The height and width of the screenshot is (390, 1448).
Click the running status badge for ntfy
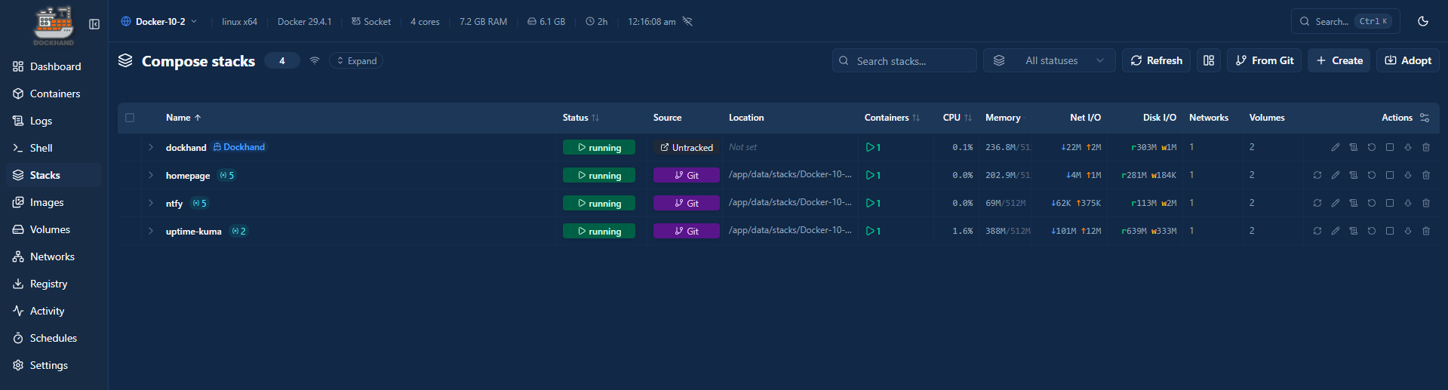click(x=599, y=203)
